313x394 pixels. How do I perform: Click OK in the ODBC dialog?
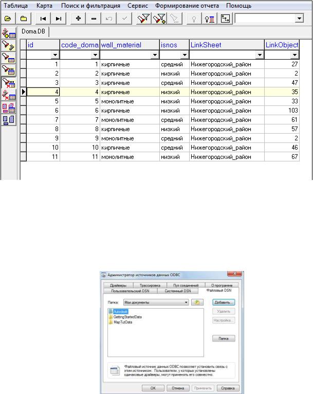tap(153, 388)
